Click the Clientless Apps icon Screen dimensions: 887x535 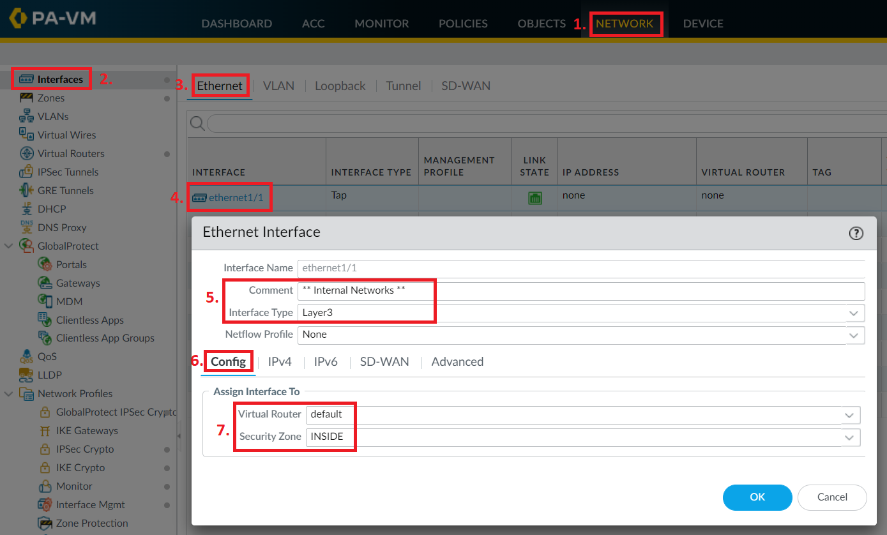[45, 320]
